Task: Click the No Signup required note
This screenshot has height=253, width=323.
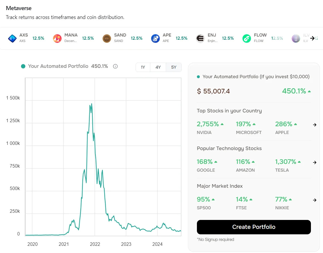Action: (x=215, y=239)
